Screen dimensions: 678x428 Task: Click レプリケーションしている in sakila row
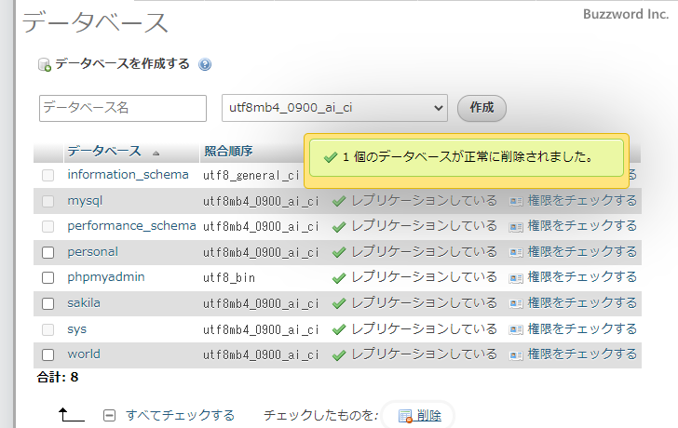click(424, 303)
